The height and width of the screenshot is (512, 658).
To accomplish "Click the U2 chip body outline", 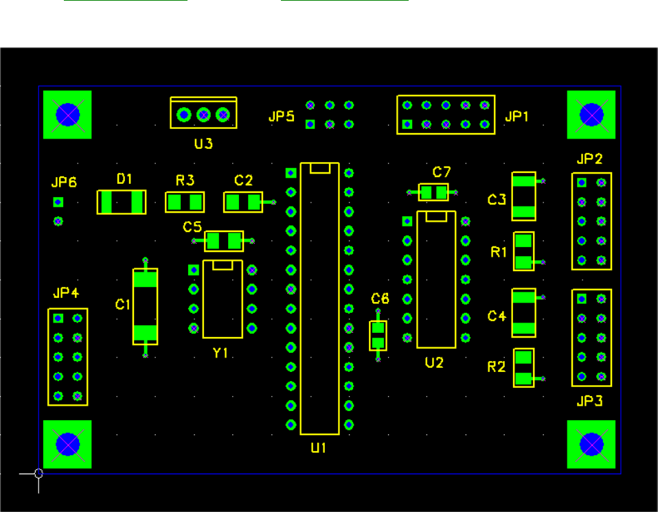I will (x=436, y=279).
